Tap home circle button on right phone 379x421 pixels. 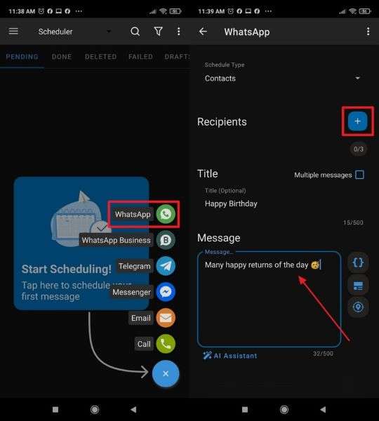[284, 410]
